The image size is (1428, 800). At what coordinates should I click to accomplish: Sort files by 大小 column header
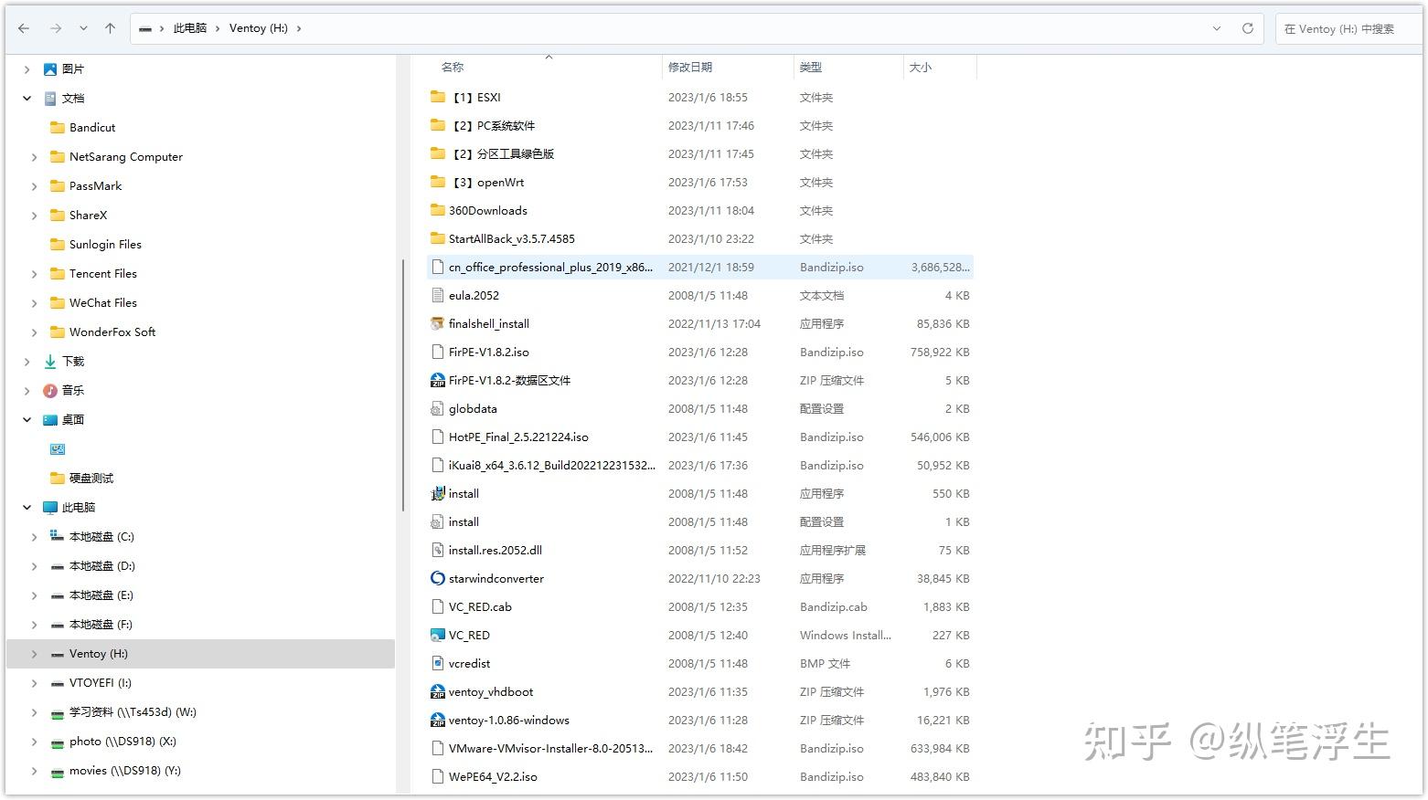[921, 67]
